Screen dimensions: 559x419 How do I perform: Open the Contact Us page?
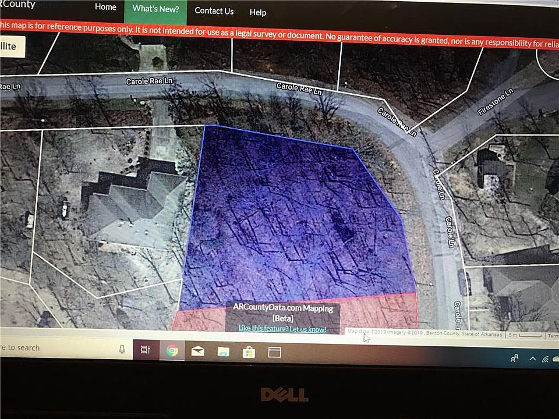(x=214, y=11)
